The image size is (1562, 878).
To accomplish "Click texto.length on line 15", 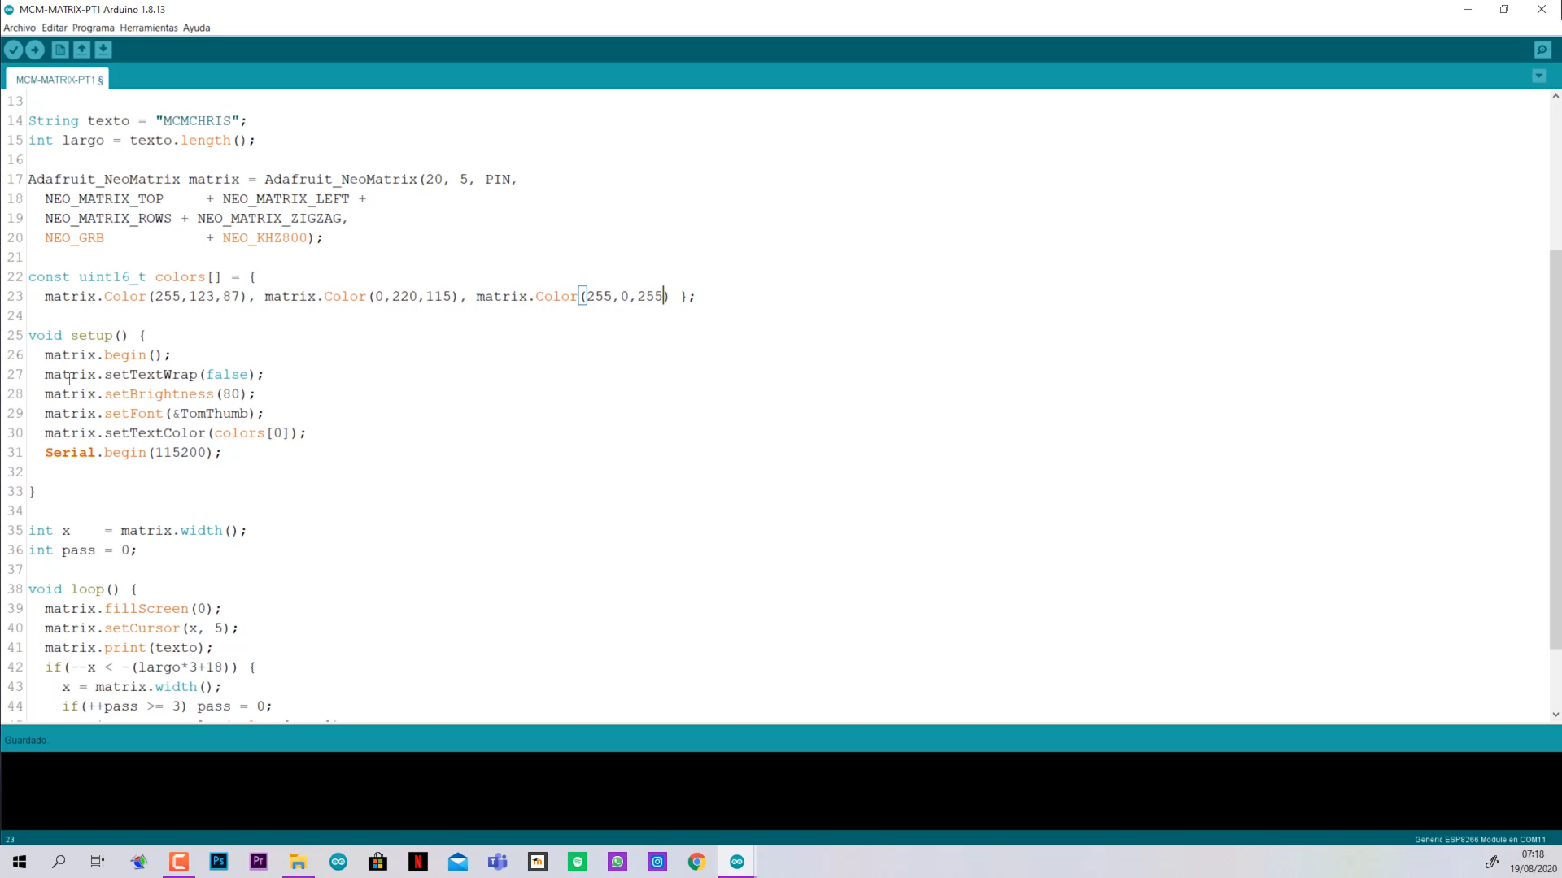I will pos(180,140).
